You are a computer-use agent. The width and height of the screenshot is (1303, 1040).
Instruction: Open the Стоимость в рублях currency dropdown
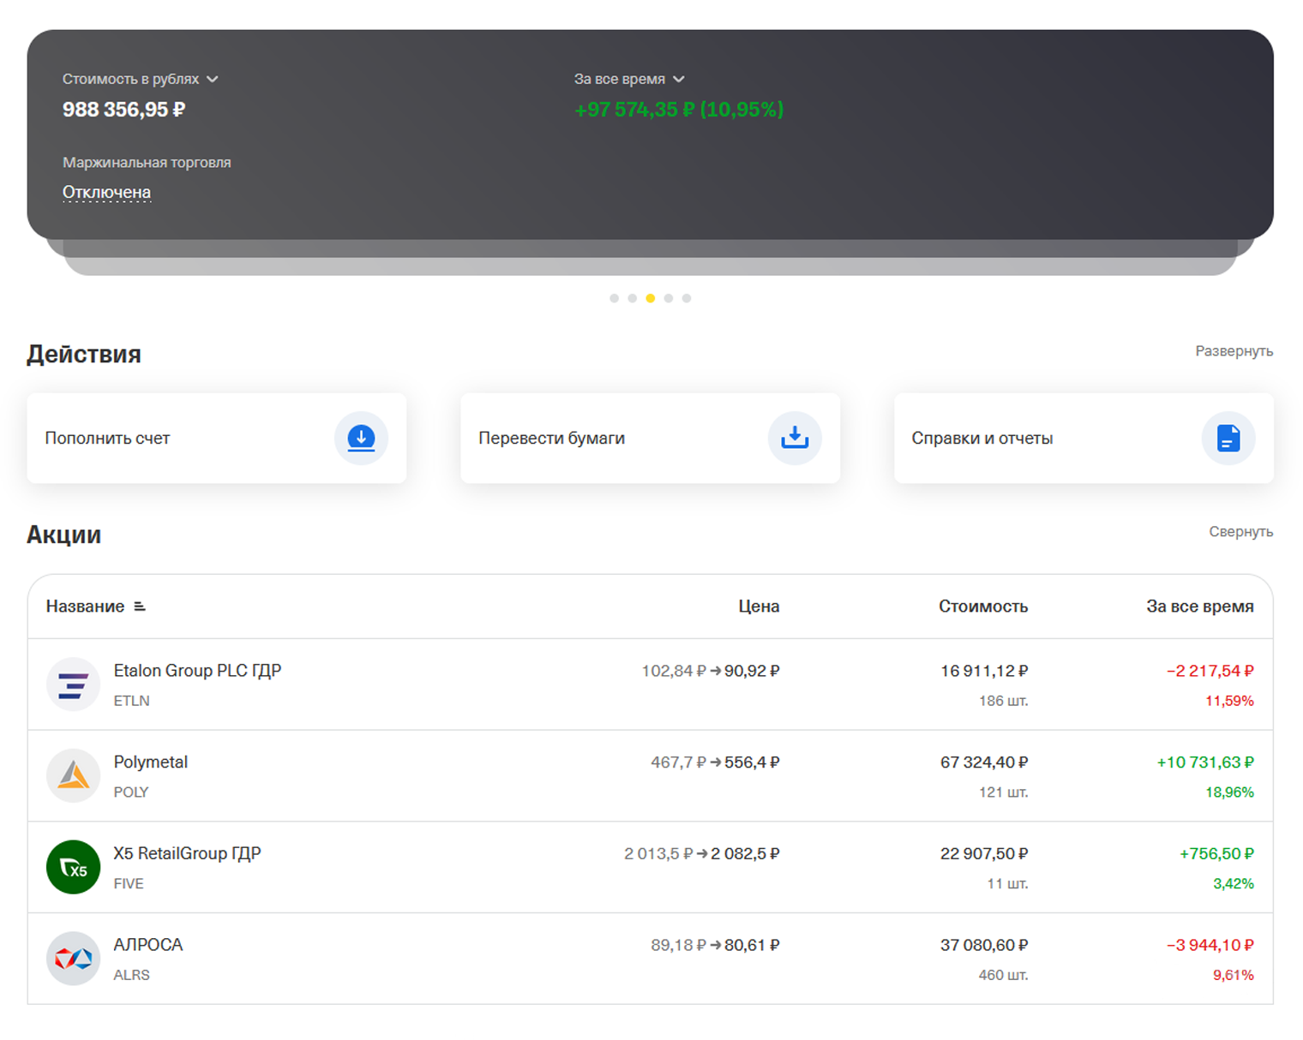[x=141, y=79]
